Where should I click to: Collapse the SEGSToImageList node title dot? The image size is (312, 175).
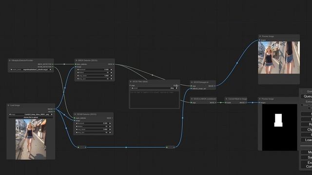192,82
